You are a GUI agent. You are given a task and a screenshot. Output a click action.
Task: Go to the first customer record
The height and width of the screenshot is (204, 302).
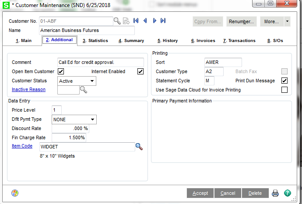136,21
